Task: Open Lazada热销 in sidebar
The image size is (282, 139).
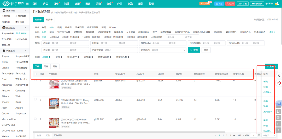Action: pyautogui.click(x=21, y=39)
